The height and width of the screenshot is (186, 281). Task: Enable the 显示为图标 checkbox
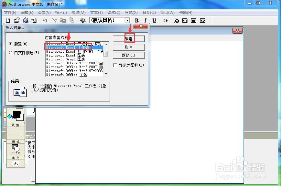[x=115, y=65]
